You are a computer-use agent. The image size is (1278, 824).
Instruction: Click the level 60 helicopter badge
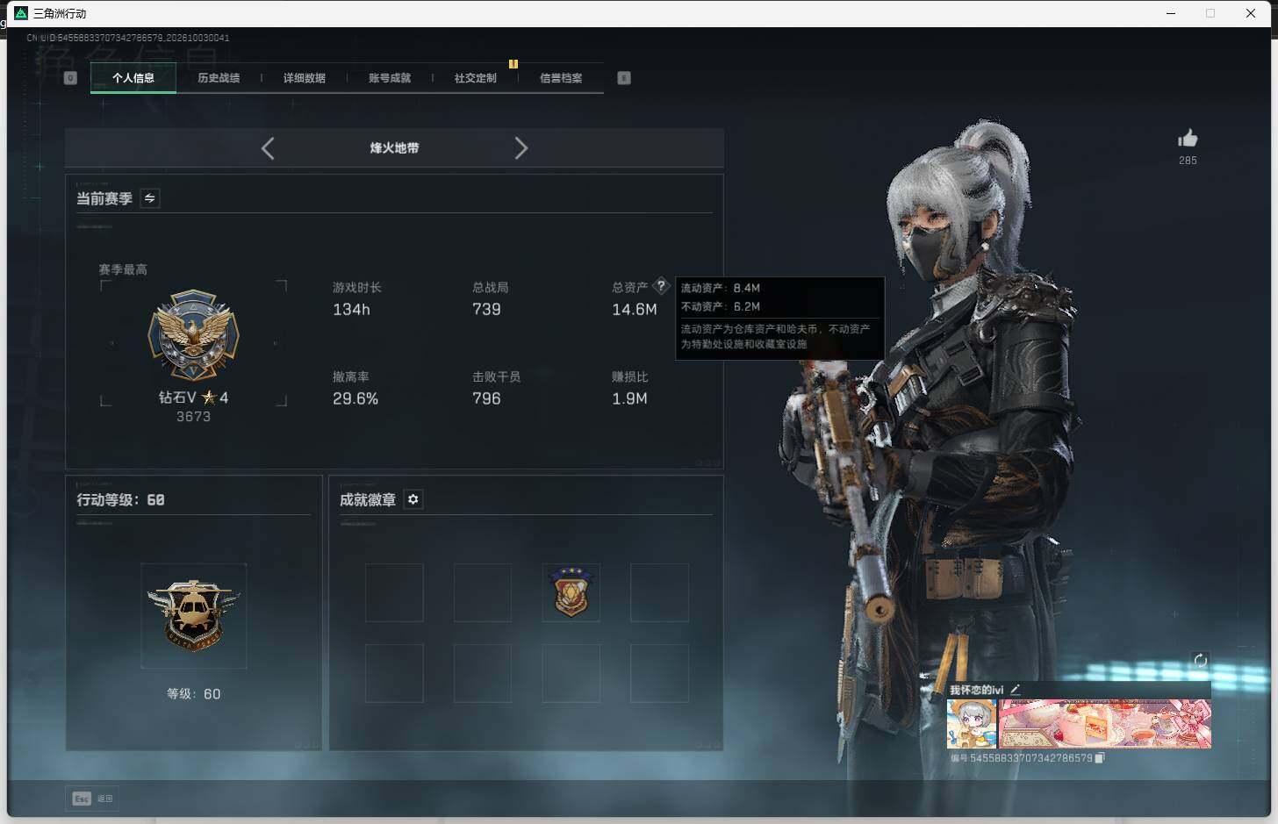click(193, 615)
